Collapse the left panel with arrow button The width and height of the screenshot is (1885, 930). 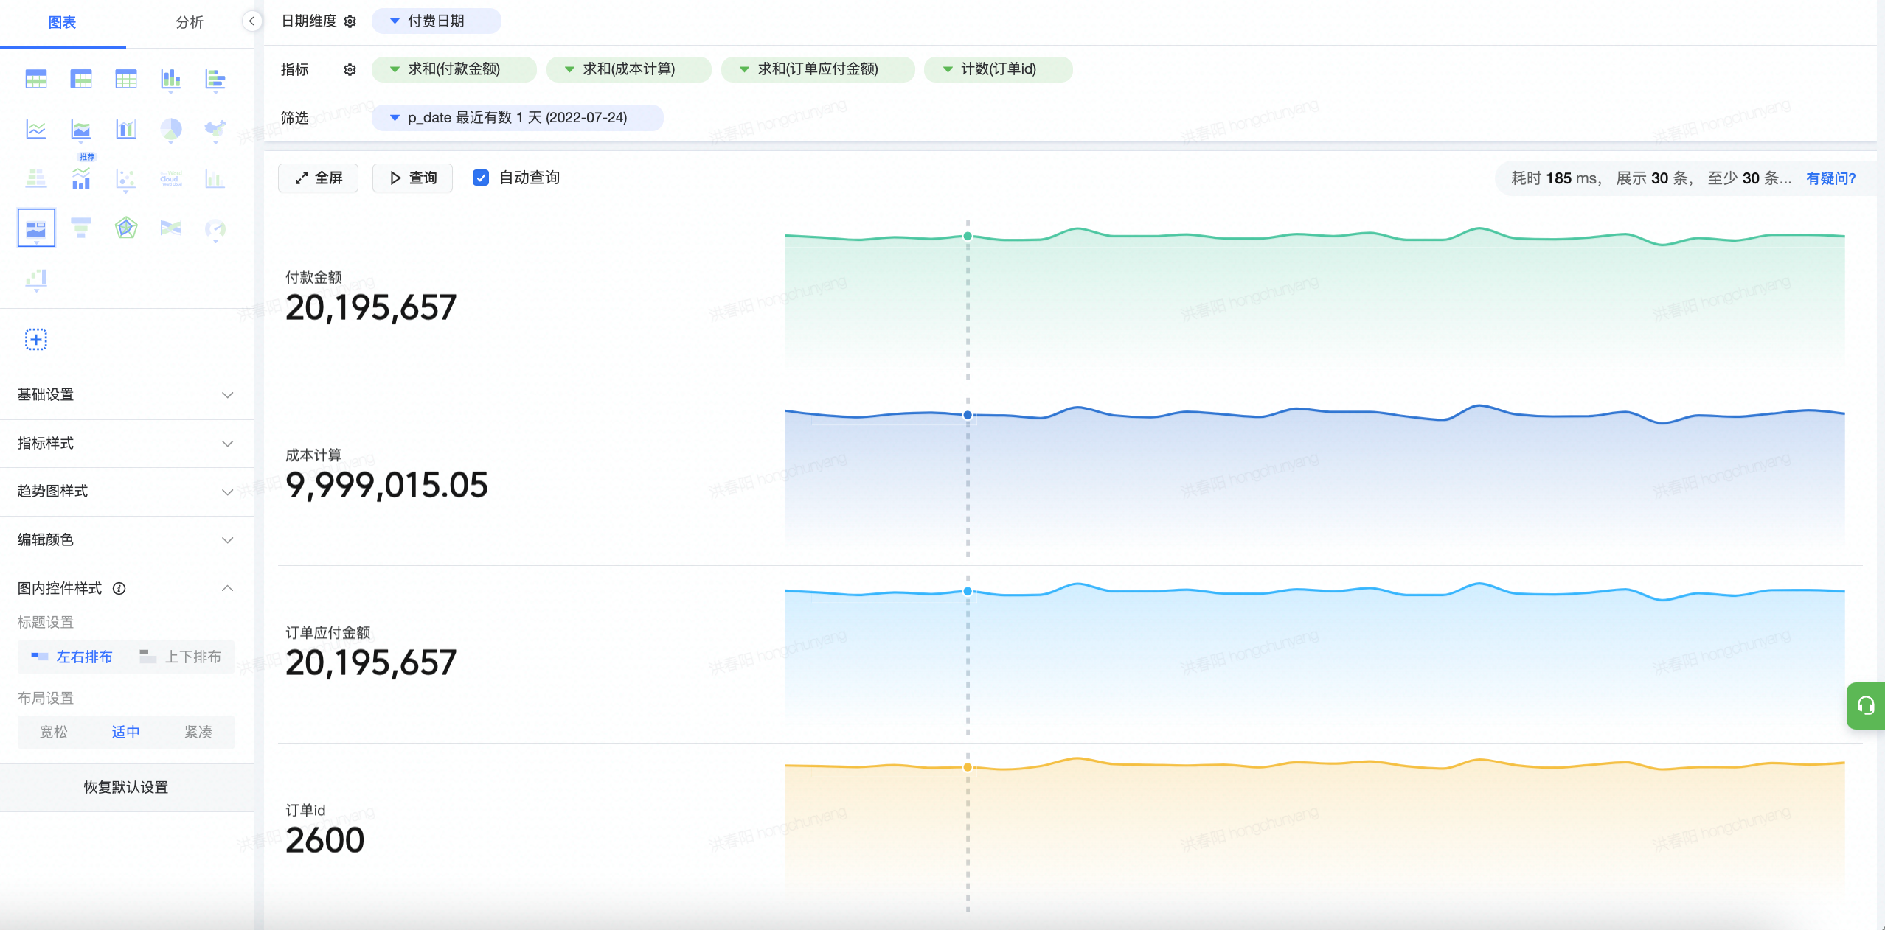pos(251,21)
